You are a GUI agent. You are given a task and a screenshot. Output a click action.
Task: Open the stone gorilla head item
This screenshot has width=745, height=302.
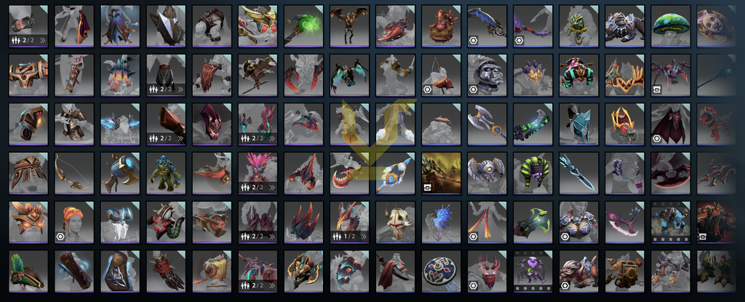coord(487,75)
